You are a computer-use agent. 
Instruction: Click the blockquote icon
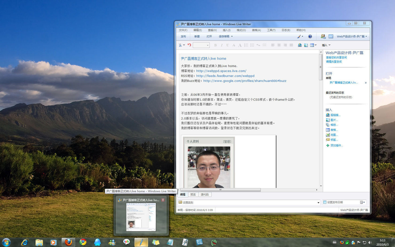tap(258, 45)
